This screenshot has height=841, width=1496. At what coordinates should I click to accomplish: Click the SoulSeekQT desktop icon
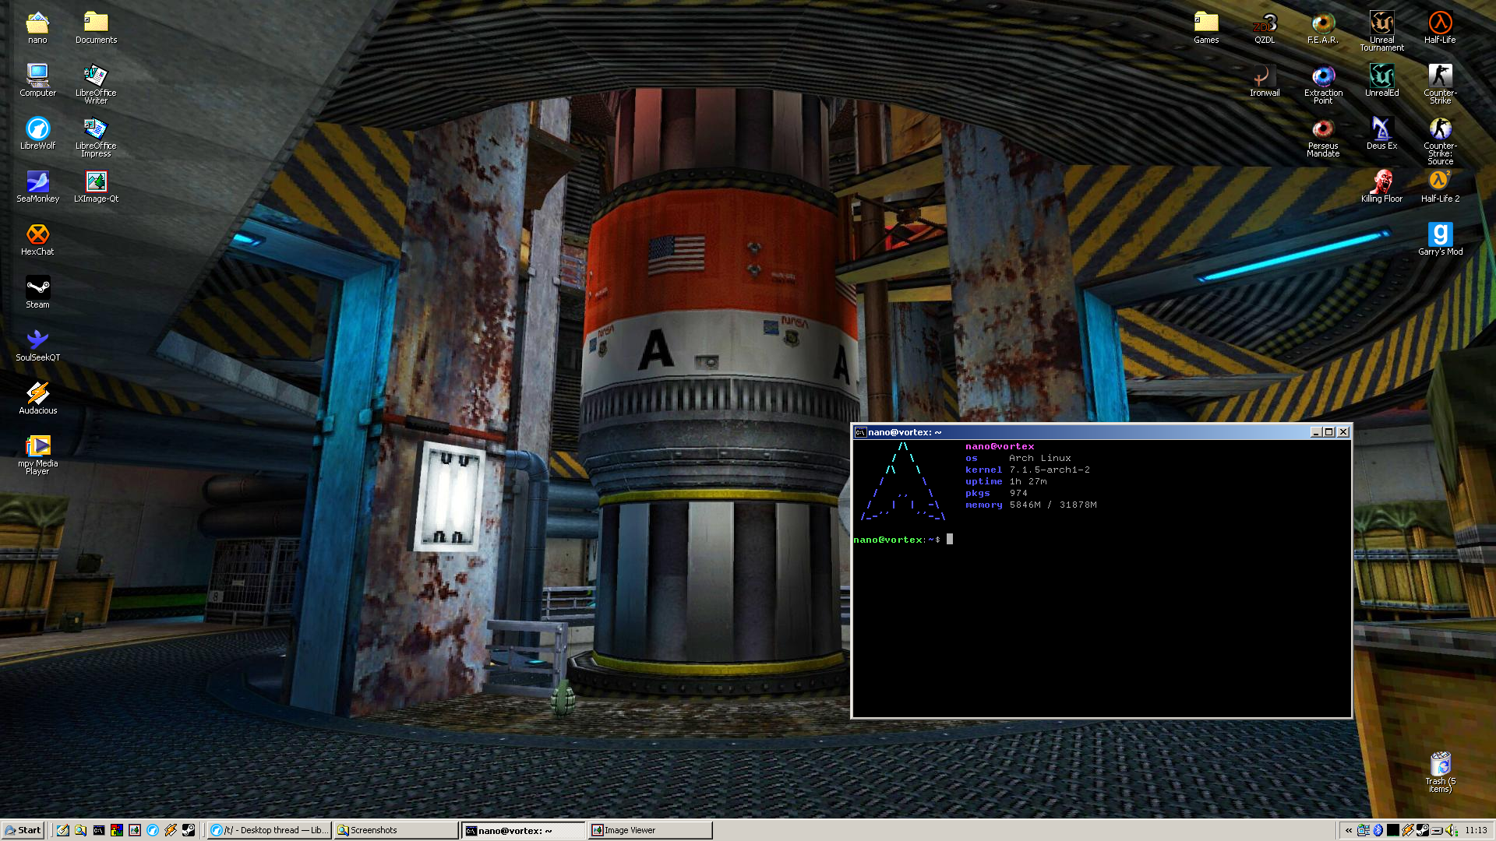37,346
